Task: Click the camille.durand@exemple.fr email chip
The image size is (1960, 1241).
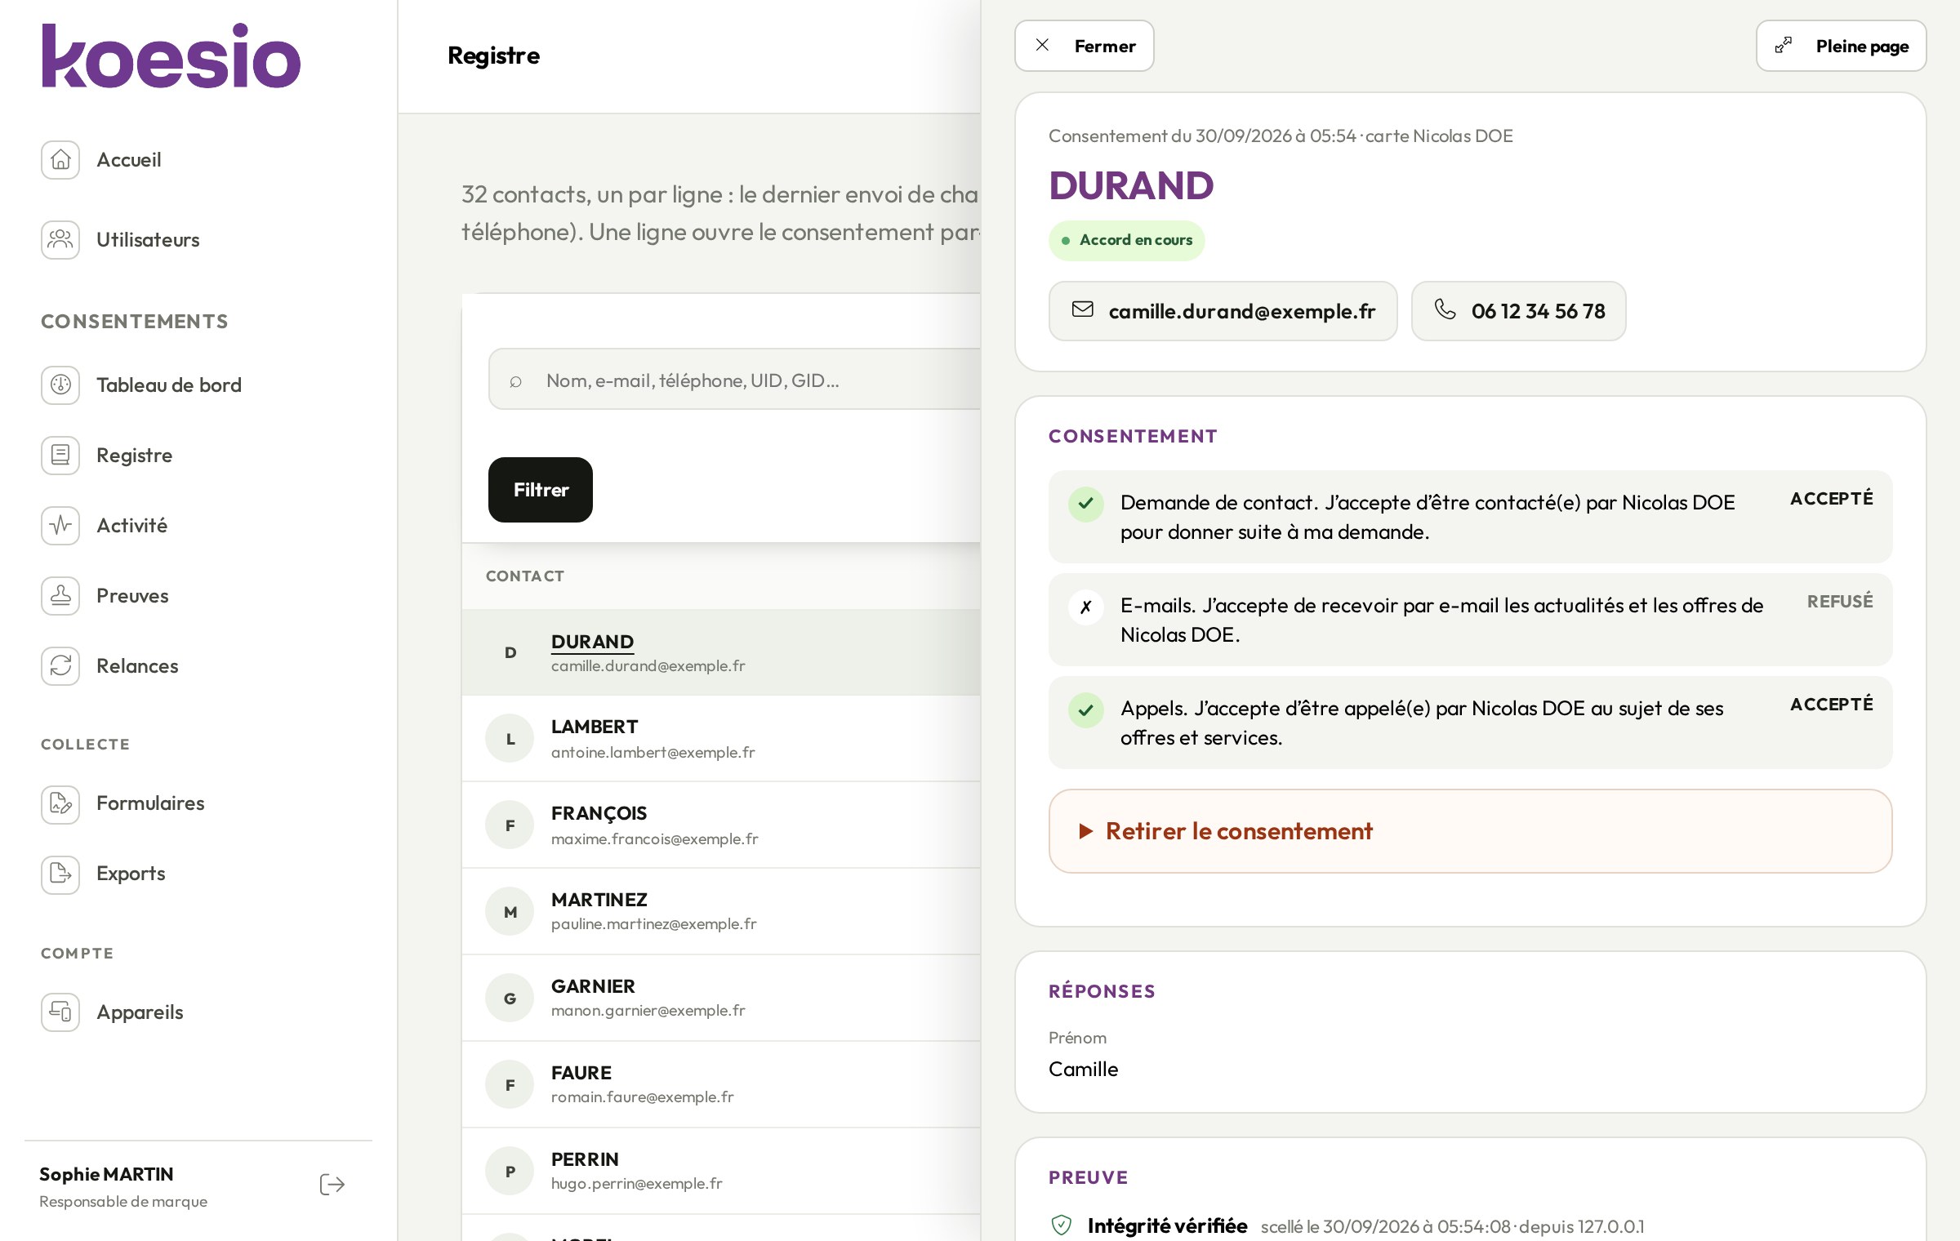Action: pos(1223,311)
